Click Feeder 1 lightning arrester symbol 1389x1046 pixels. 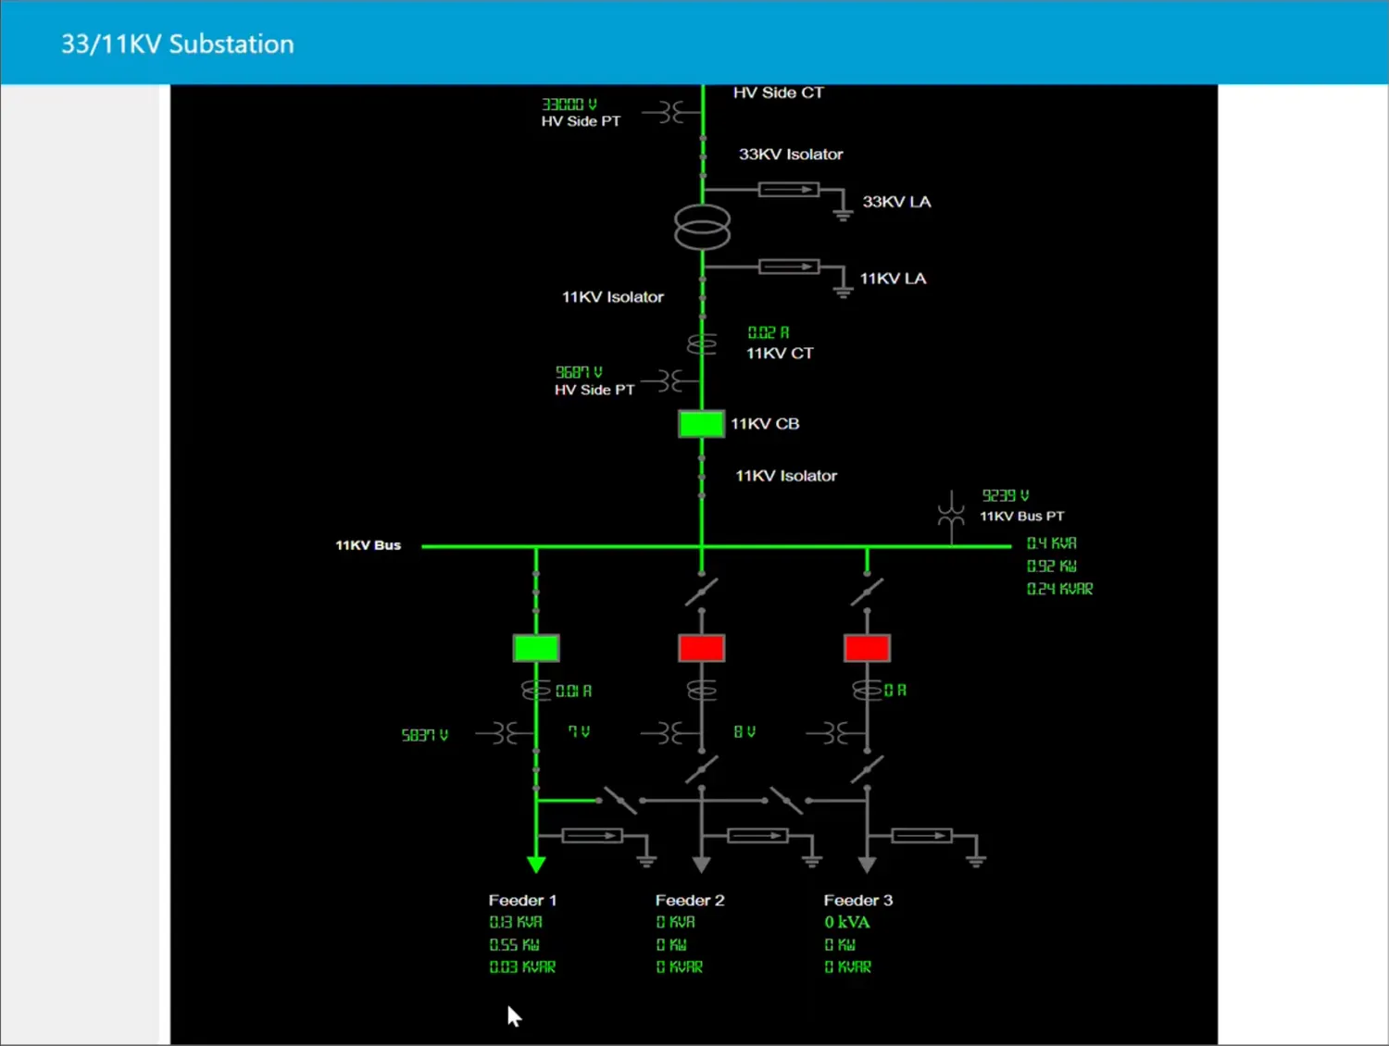tap(593, 836)
